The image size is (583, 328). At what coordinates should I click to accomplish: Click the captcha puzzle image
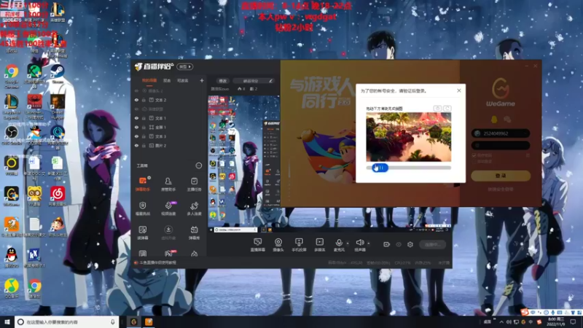point(408,137)
